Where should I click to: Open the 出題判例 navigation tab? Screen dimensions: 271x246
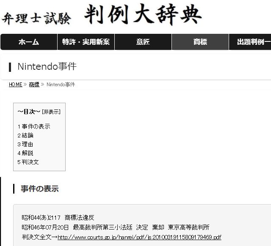pos(250,42)
